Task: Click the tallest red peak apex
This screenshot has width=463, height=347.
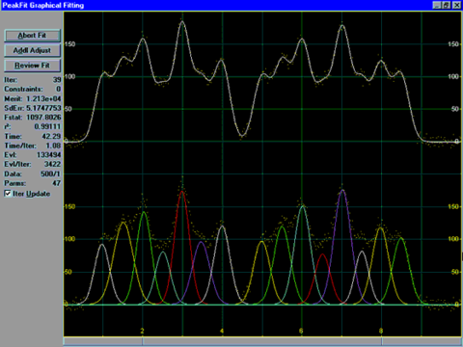Action: [x=182, y=192]
